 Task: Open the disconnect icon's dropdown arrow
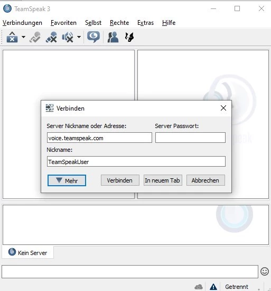(x=23, y=37)
